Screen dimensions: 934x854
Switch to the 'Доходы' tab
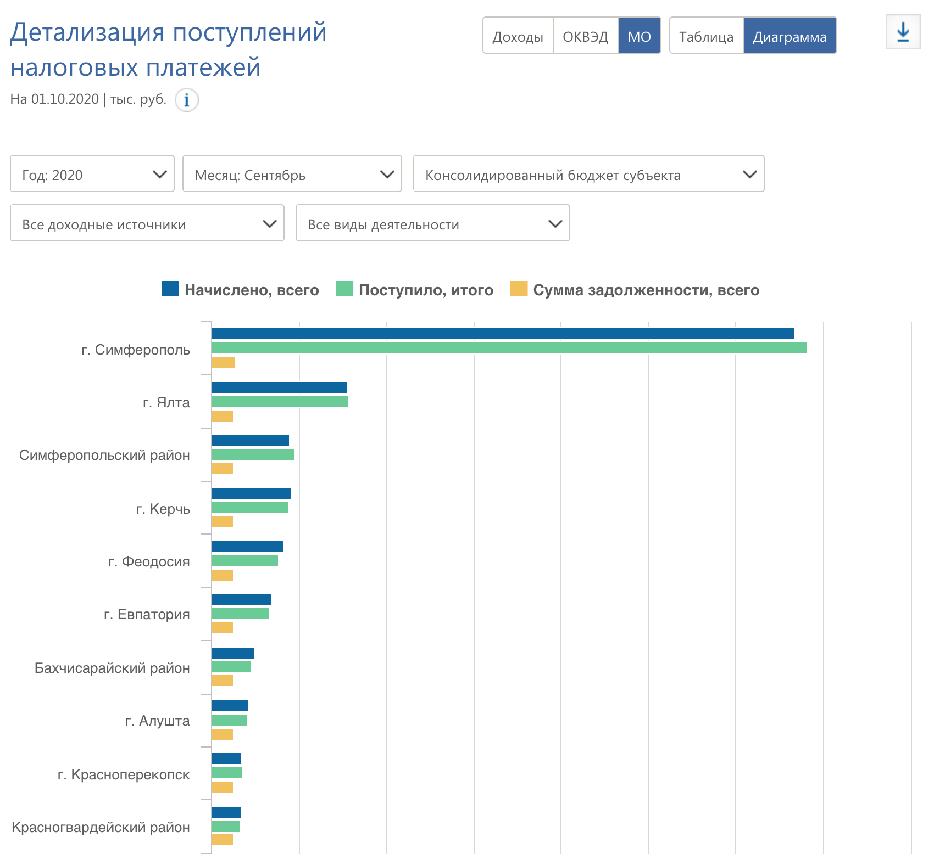pyautogui.click(x=518, y=36)
